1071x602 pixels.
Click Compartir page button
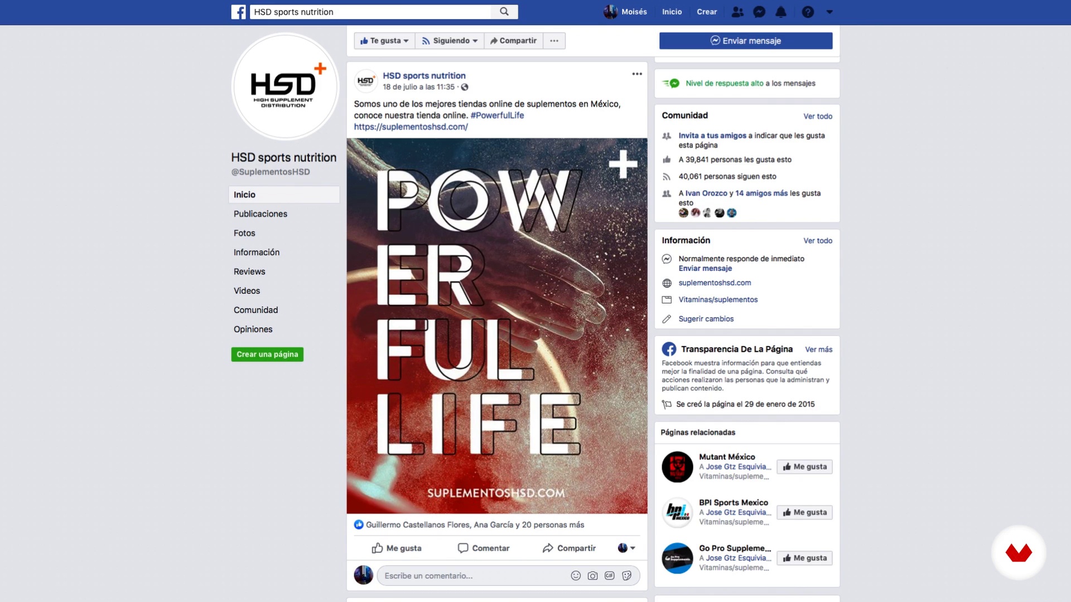pos(513,41)
